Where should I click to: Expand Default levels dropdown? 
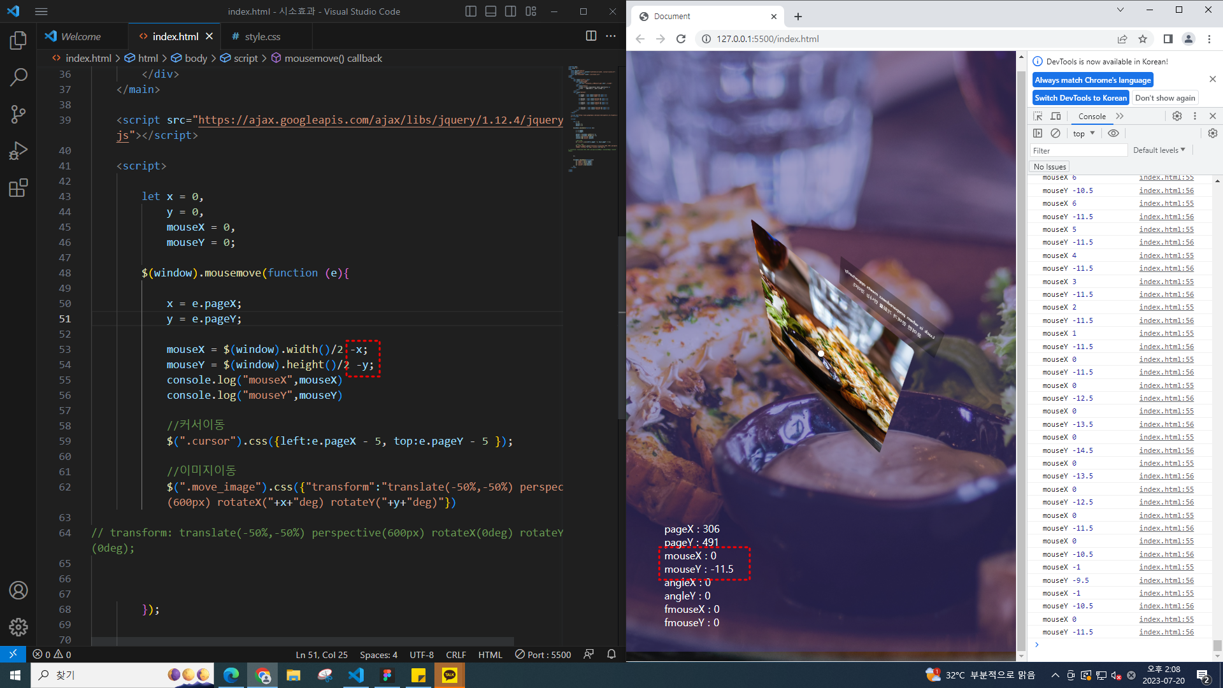click(1159, 150)
